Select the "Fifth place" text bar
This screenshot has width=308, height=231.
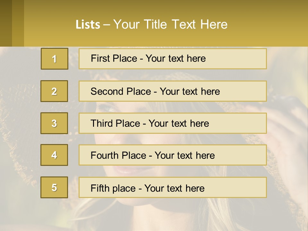coord(173,187)
